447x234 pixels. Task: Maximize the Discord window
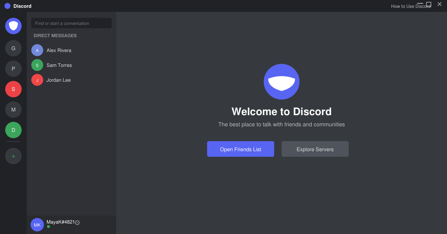(429, 4)
